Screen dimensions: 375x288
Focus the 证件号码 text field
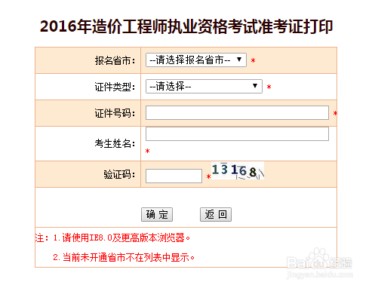237,113
